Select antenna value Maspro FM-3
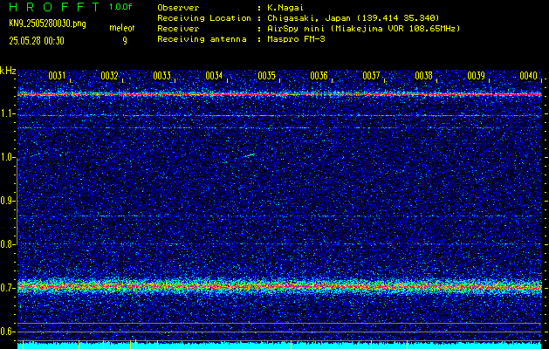Screen dimensions: 549x349 [x=296, y=39]
